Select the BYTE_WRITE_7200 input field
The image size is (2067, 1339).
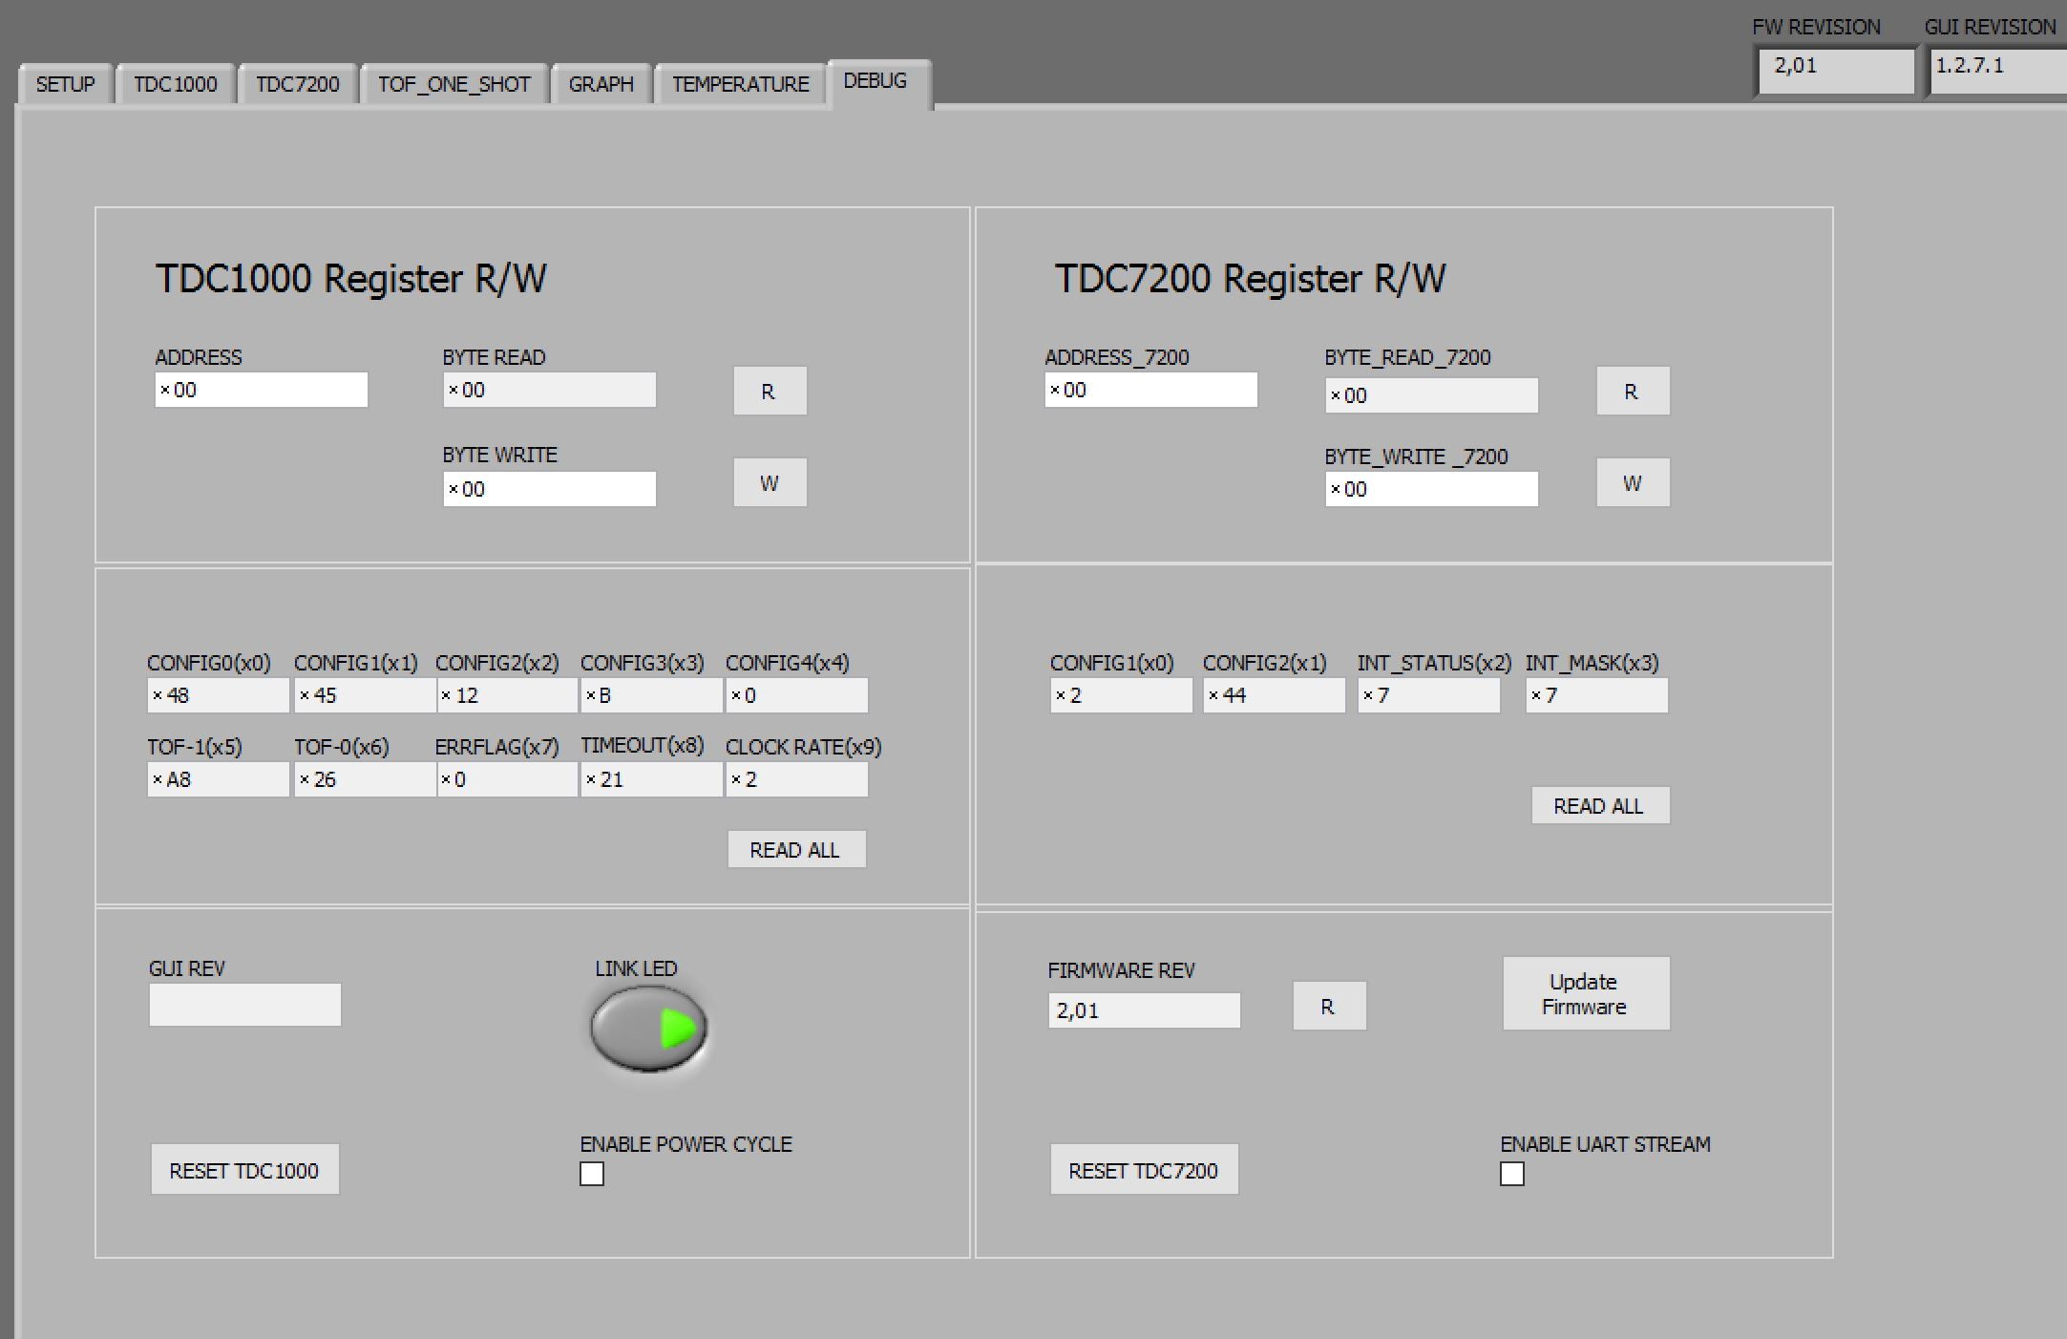click(1431, 488)
